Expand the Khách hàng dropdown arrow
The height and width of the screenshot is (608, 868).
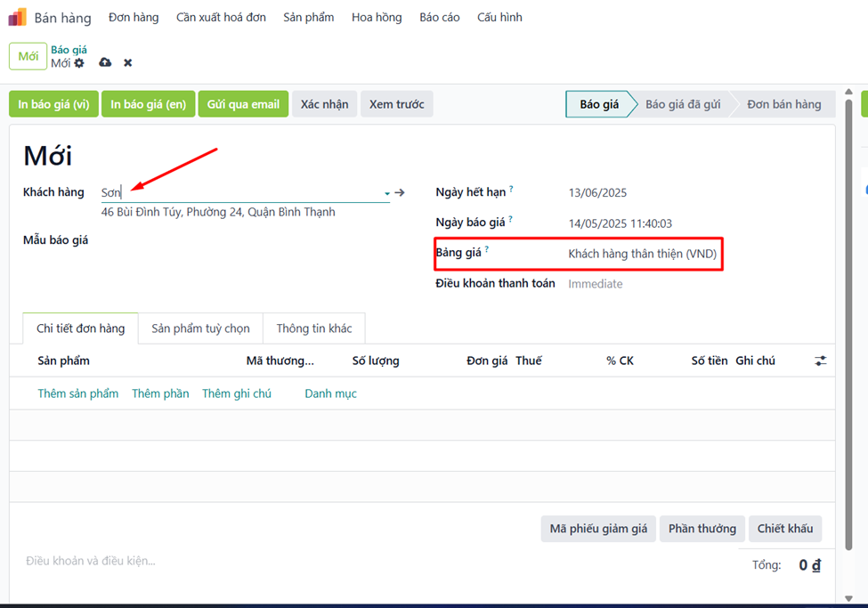point(387,193)
